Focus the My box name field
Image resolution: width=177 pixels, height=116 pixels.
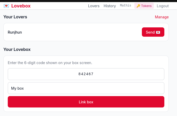(86, 88)
